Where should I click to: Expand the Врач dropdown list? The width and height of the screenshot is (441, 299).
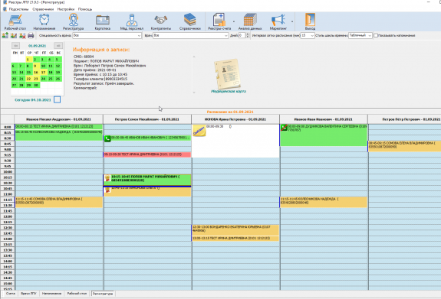click(x=225, y=36)
